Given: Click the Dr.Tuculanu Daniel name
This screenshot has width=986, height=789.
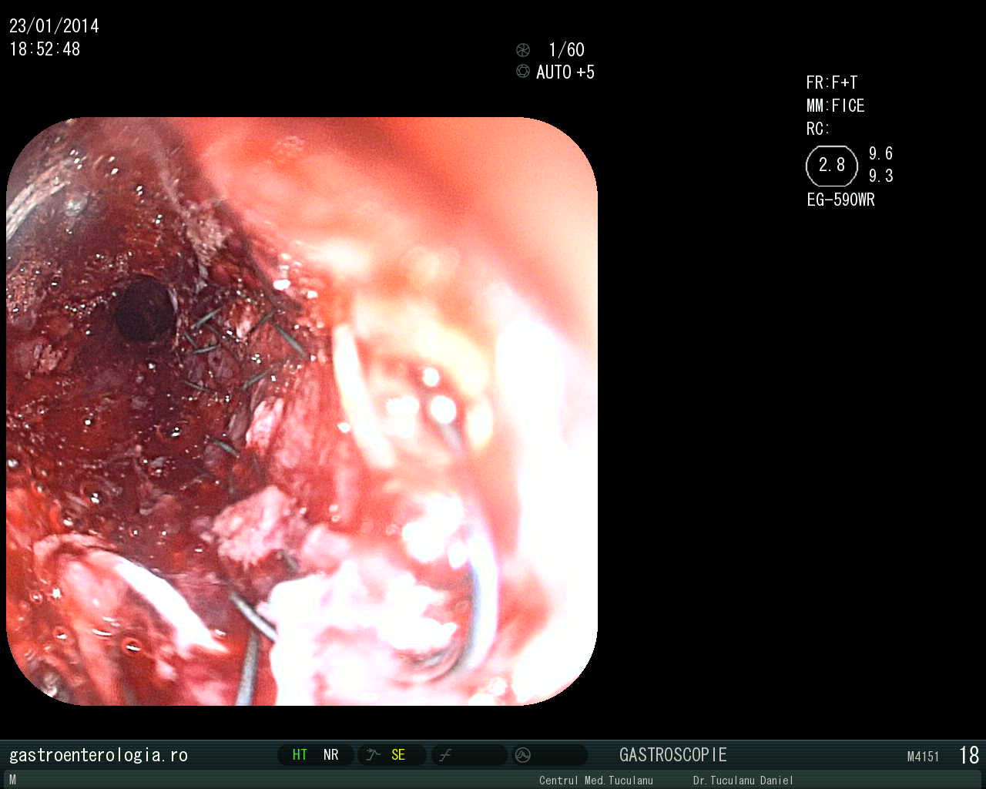Looking at the screenshot, I should (743, 781).
